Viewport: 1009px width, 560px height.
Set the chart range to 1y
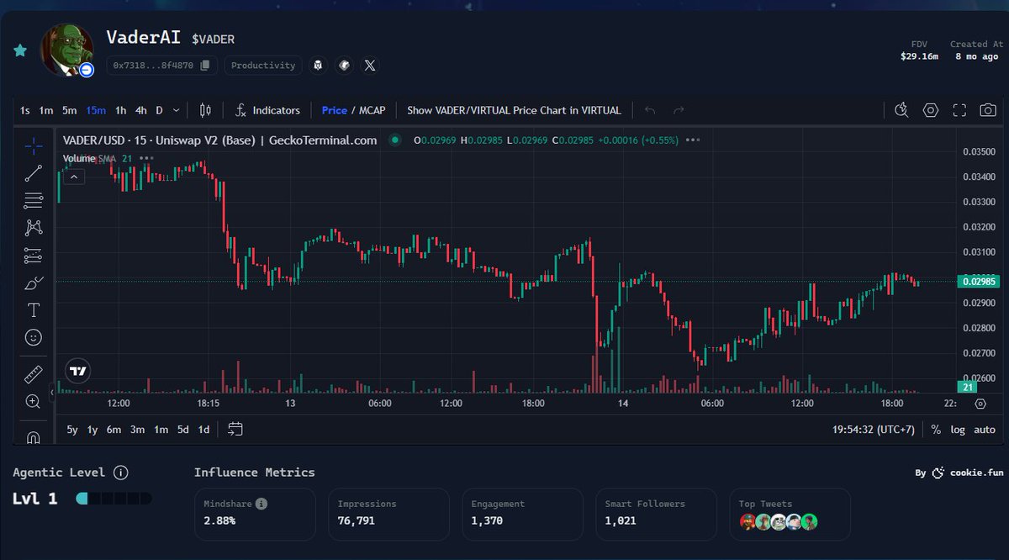tap(92, 430)
